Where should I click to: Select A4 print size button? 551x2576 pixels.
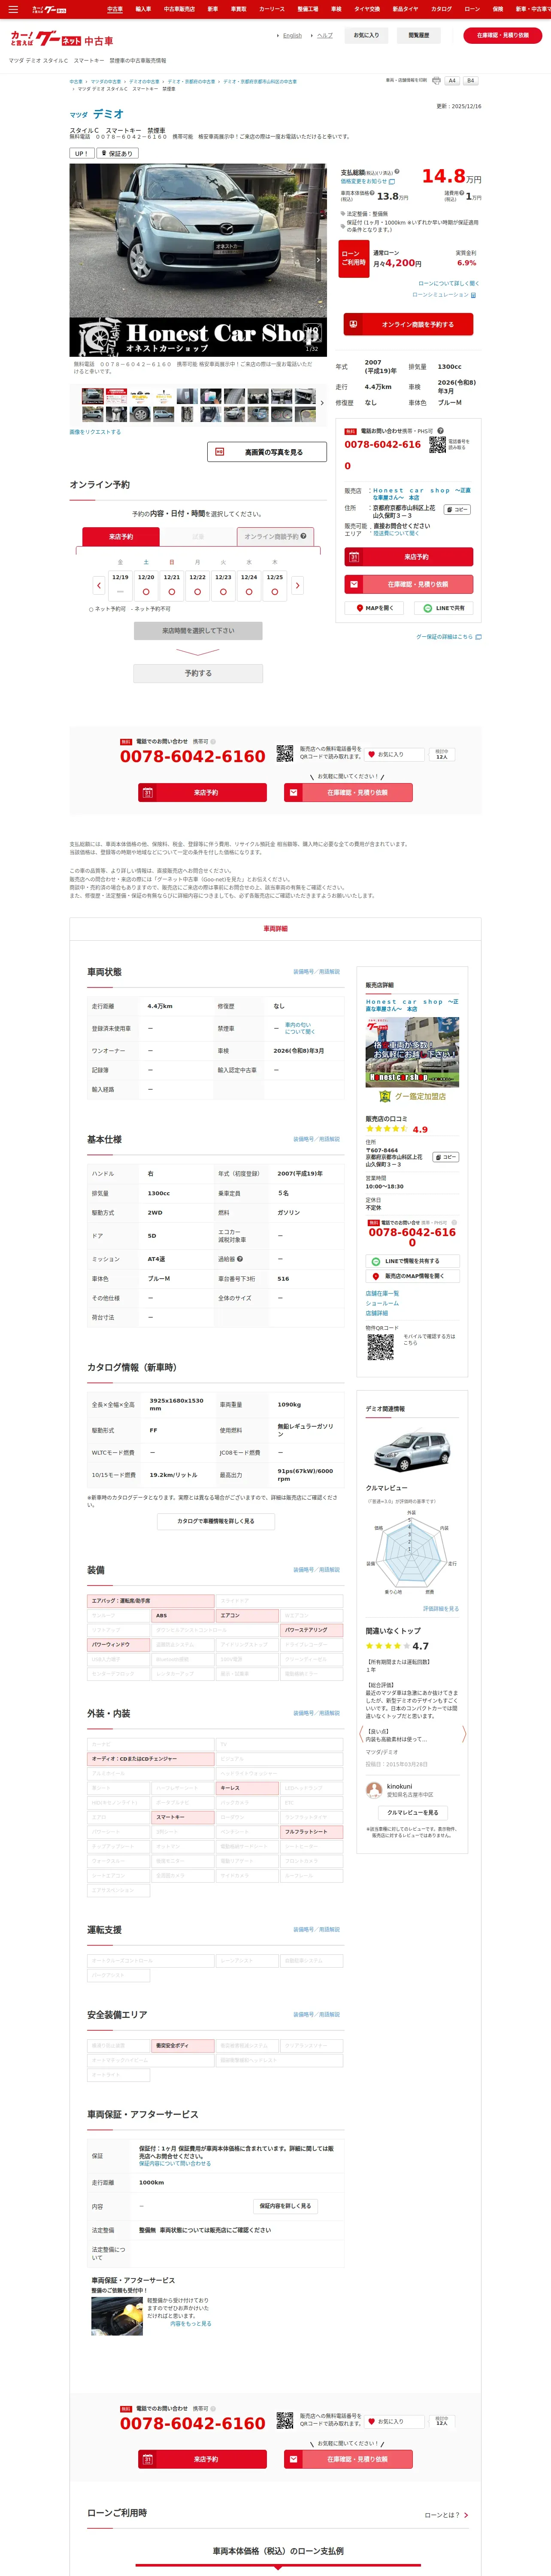[452, 81]
